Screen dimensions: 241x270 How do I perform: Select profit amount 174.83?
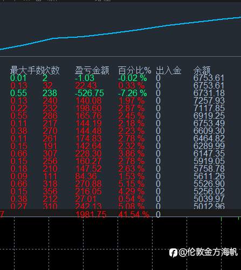(88, 139)
